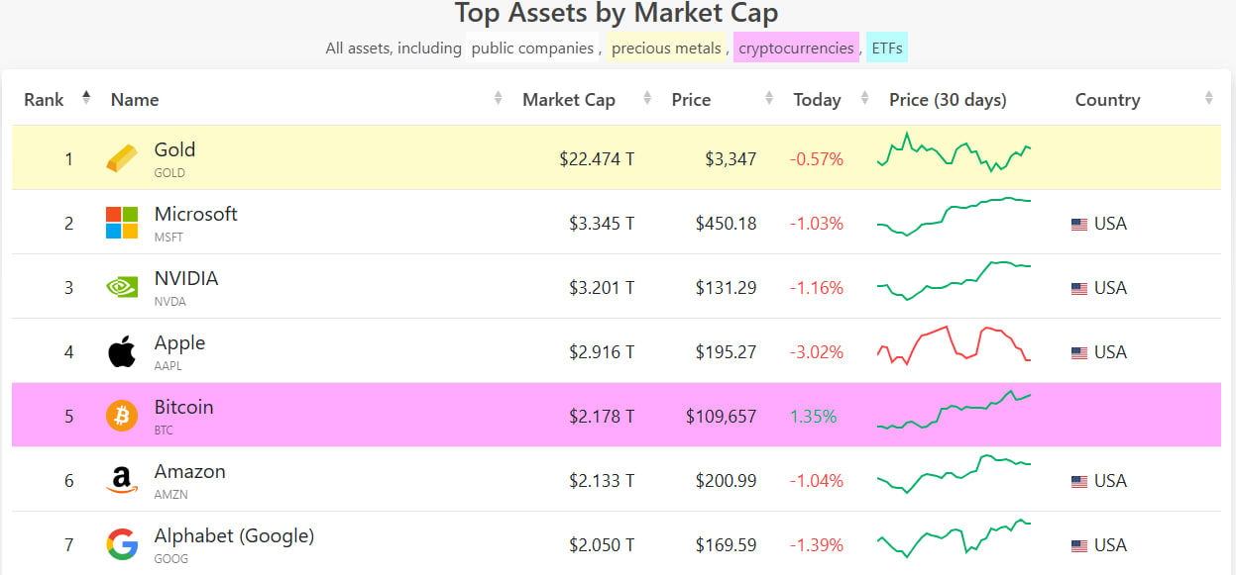1236x575 pixels.
Task: Filter by precious metals tag
Action: [666, 48]
